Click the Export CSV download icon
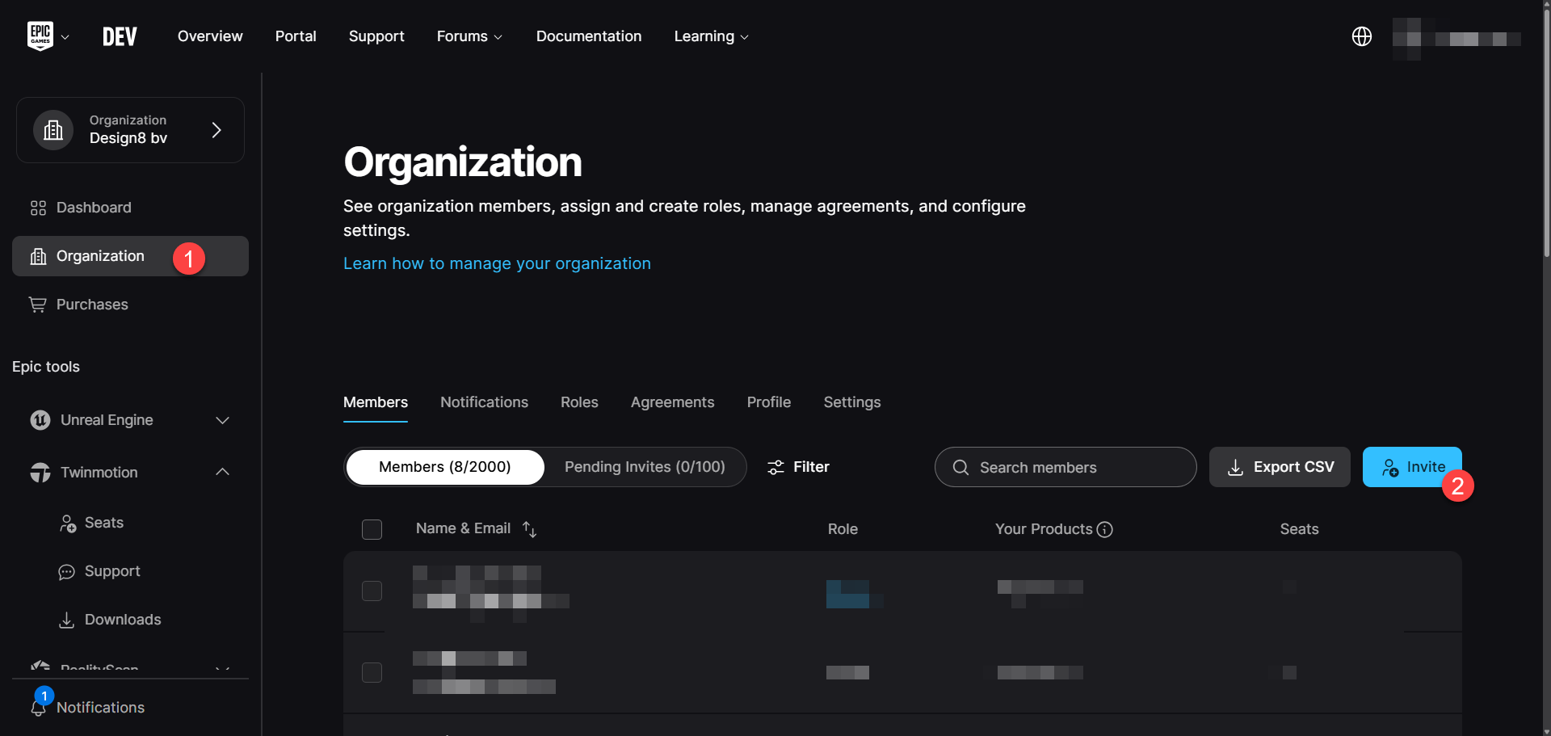This screenshot has height=736, width=1551. (1235, 468)
